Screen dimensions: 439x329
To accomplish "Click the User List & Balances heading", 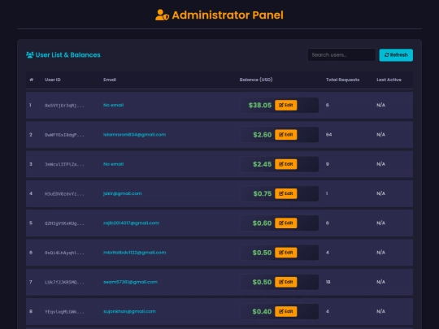I will click(67, 55).
